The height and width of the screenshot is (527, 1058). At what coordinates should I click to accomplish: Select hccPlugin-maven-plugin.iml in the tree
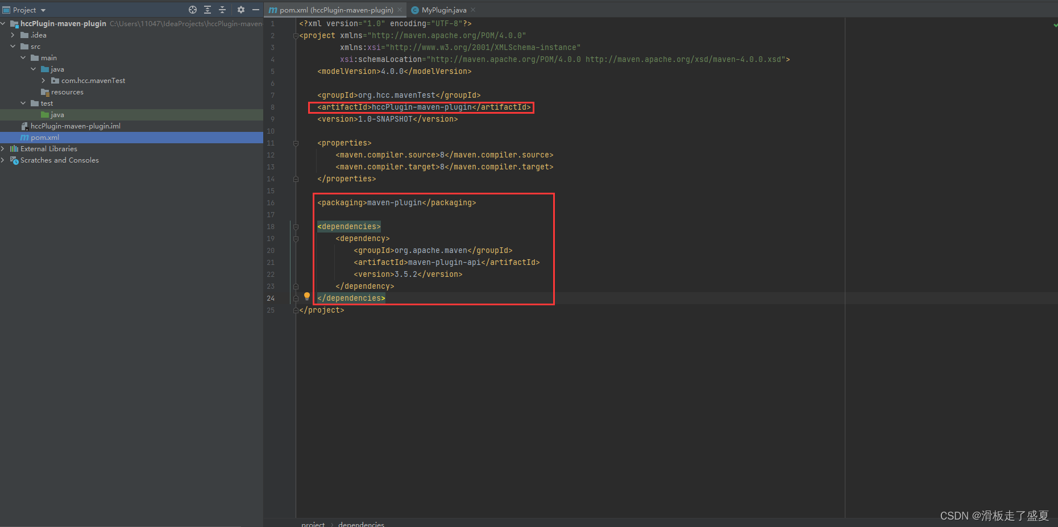tap(74, 126)
